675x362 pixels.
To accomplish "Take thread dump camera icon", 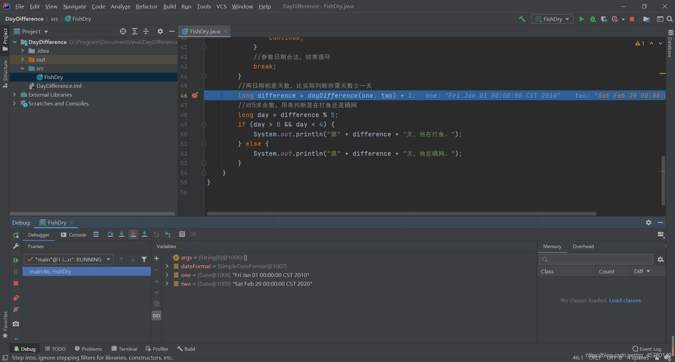I will click(x=16, y=324).
